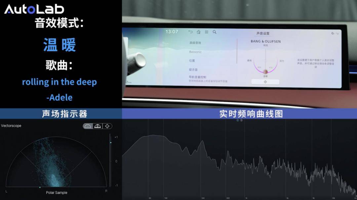Viewport: 357px width, 200px height.
Task: Open the 高级音效 settings entry
Action: click(195, 43)
